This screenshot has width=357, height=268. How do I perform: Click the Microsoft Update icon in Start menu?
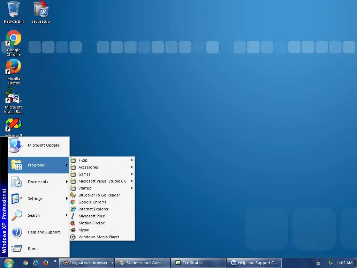[x=16, y=145]
